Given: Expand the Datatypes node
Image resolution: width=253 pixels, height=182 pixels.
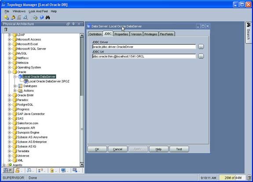Looking at the screenshot, I should click(x=15, y=86).
